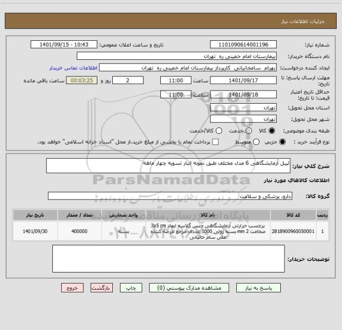Viewport: 342px width, 330px height.
Task: Select the متوسط purchase type radio
Action: (256, 142)
